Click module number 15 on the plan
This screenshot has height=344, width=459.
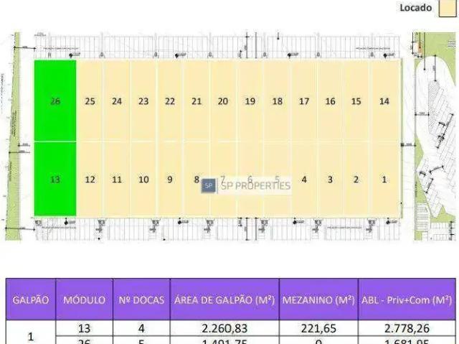click(356, 101)
